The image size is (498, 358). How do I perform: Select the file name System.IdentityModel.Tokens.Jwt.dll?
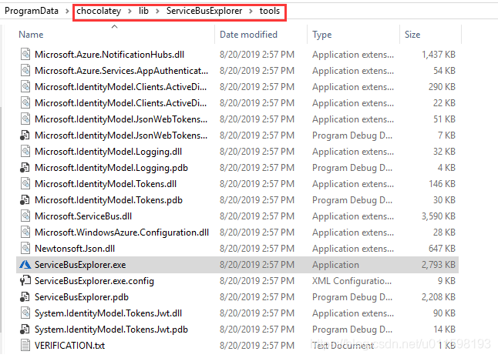pos(108,313)
